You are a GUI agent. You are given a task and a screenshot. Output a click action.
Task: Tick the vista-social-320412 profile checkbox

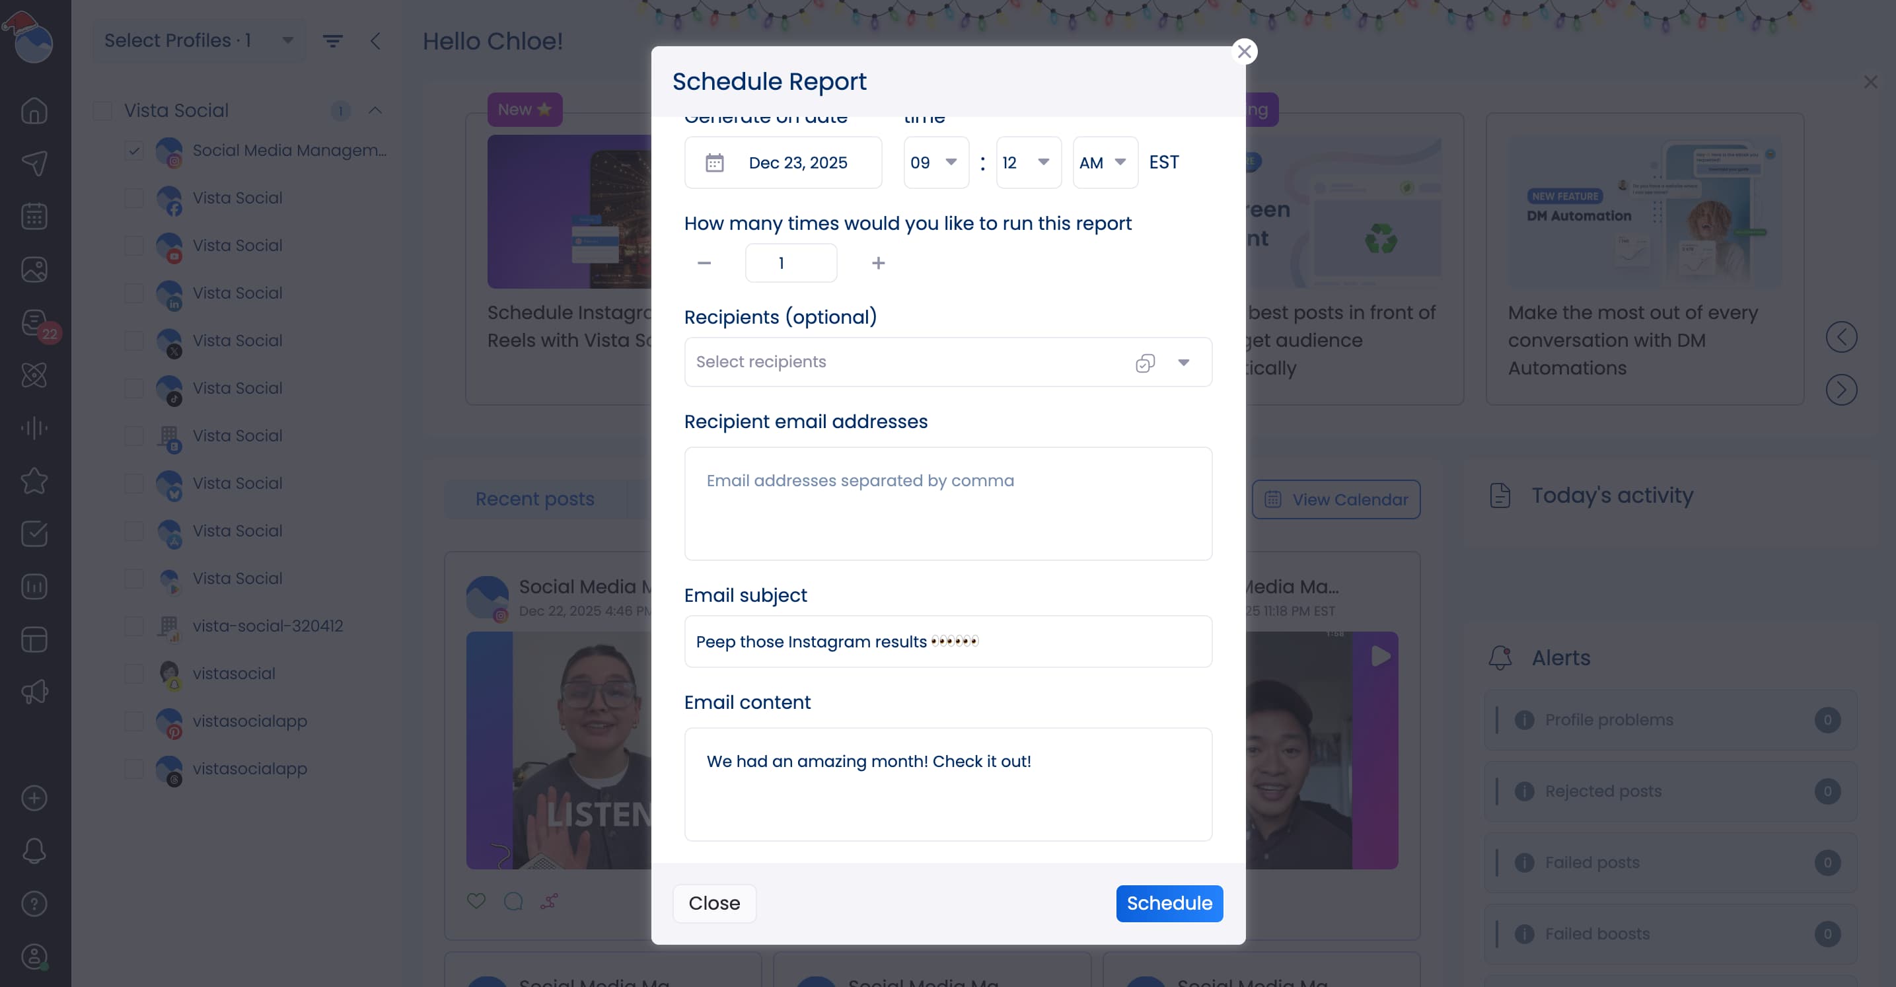(x=134, y=626)
